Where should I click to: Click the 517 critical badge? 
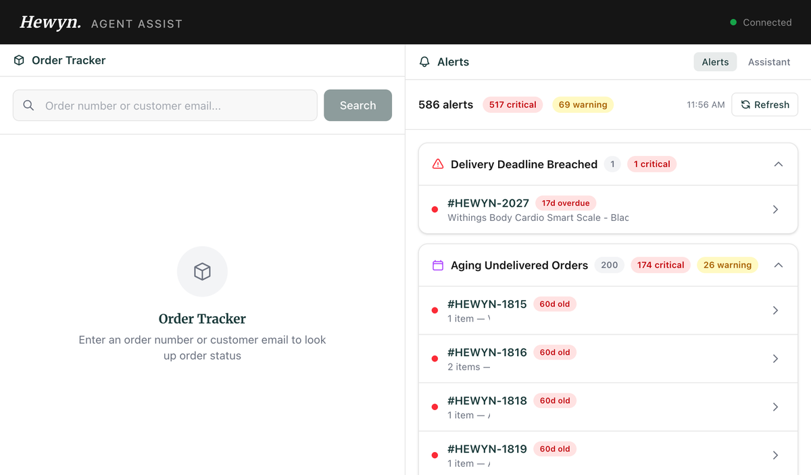[x=512, y=105]
